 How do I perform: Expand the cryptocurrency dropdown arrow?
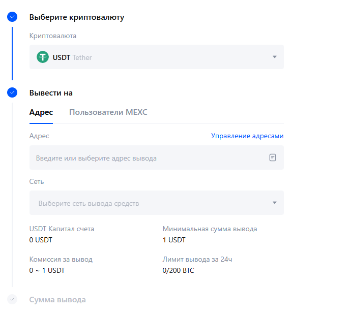275,57
